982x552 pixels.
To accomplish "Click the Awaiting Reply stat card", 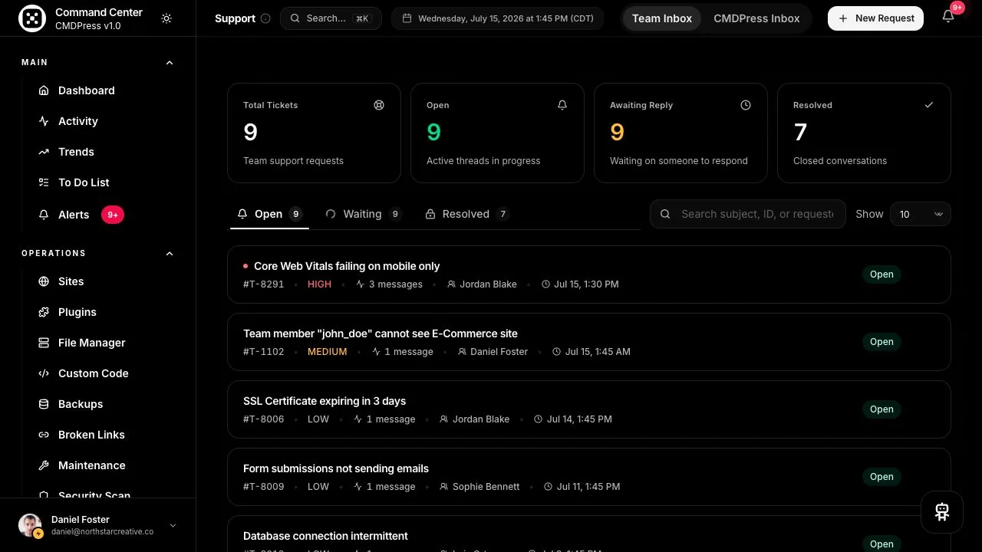I will [680, 133].
